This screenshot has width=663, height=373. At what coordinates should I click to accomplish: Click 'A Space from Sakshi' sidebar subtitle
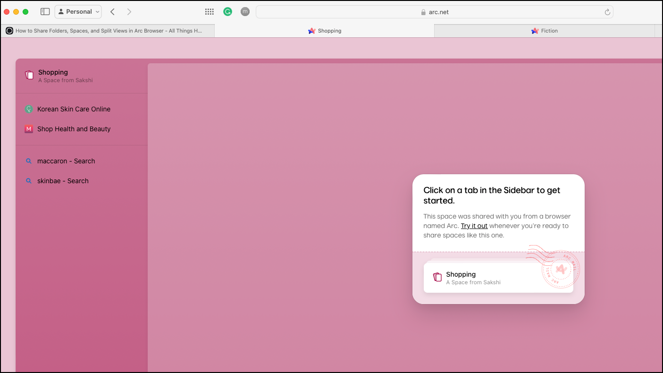coord(66,80)
